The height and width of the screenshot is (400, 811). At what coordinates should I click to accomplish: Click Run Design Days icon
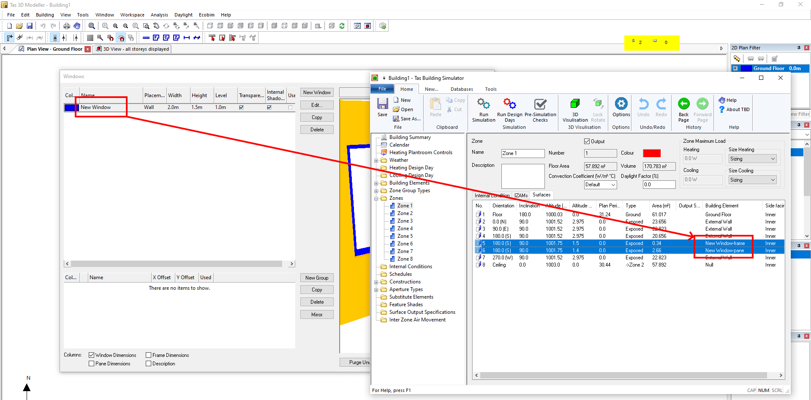point(510,110)
